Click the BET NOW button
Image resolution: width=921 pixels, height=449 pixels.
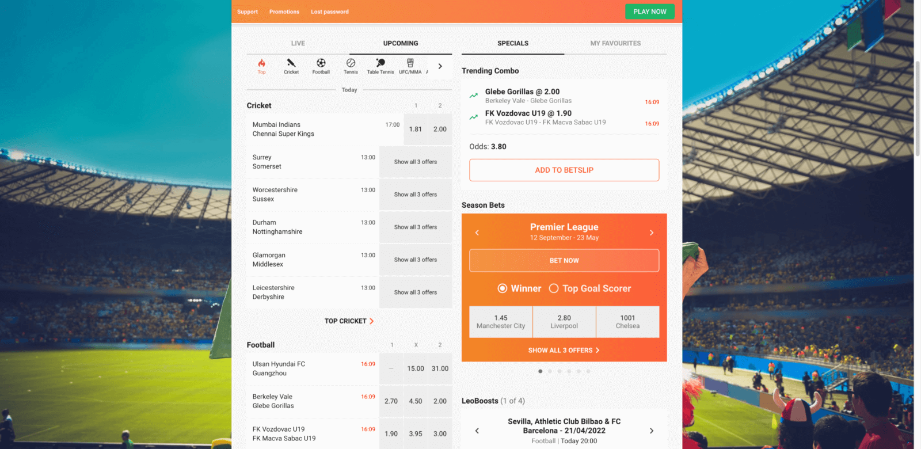tap(564, 260)
